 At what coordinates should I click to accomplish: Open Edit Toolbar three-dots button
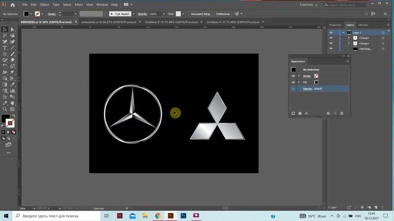pyautogui.click(x=9, y=153)
